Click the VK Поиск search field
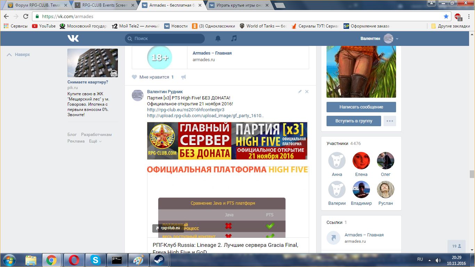This screenshot has height=267, width=475. pyautogui.click(x=165, y=39)
